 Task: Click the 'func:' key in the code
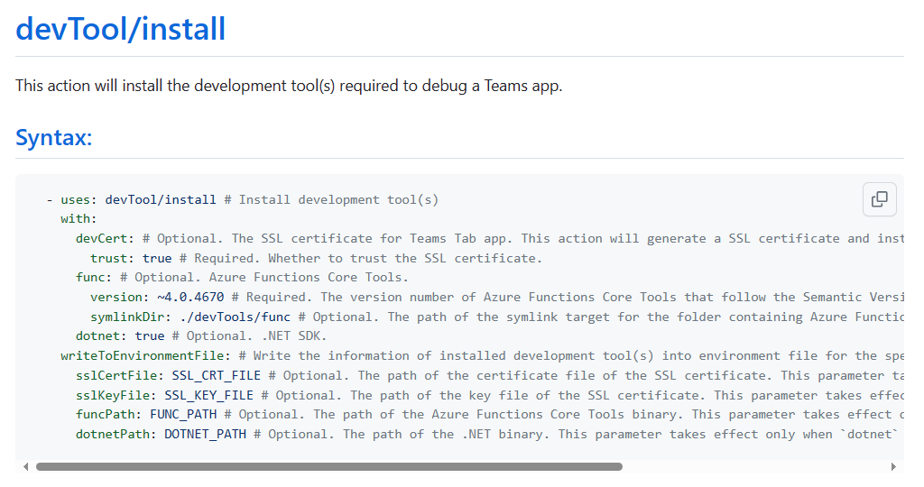pyautogui.click(x=94, y=278)
